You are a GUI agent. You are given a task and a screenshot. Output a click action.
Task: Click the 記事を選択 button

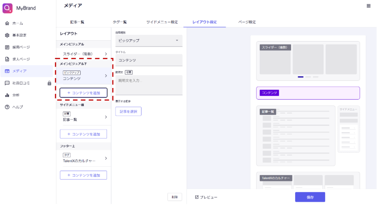(128, 111)
